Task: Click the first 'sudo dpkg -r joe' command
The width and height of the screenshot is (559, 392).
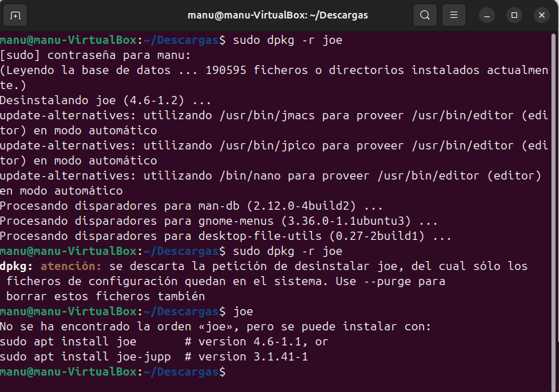Action: pyautogui.click(x=287, y=40)
